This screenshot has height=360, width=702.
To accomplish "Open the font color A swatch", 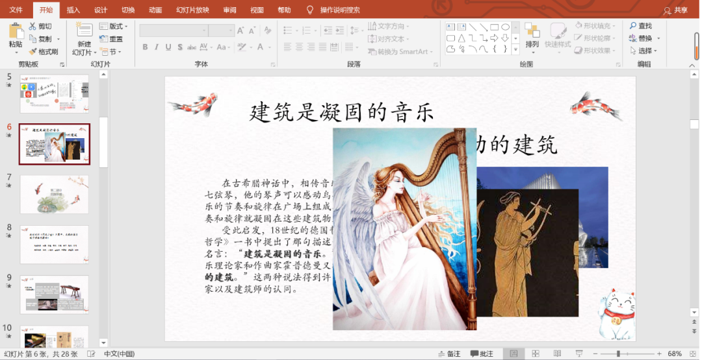I will (x=261, y=47).
